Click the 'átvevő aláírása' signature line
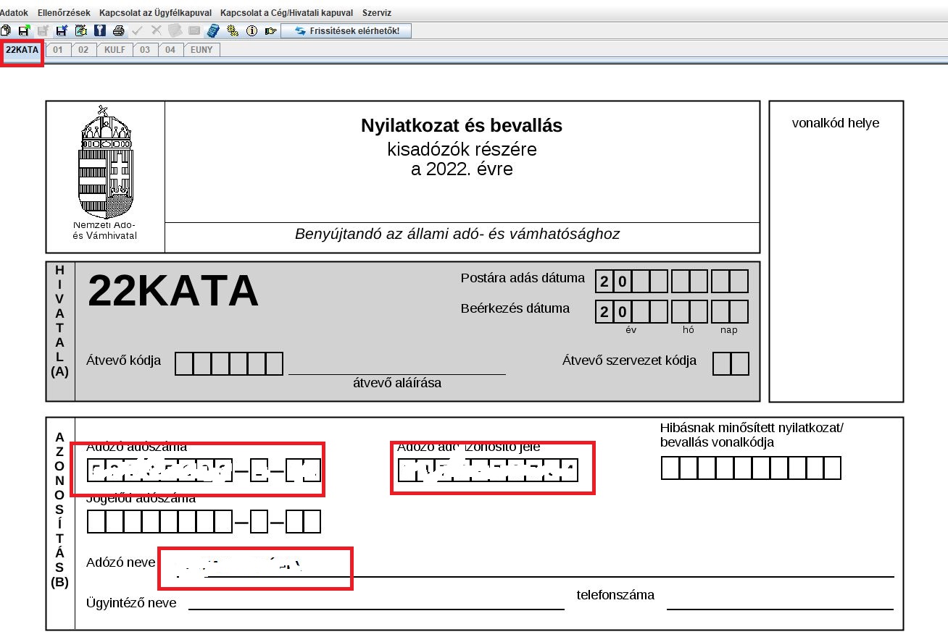This screenshot has width=948, height=637. (x=397, y=375)
